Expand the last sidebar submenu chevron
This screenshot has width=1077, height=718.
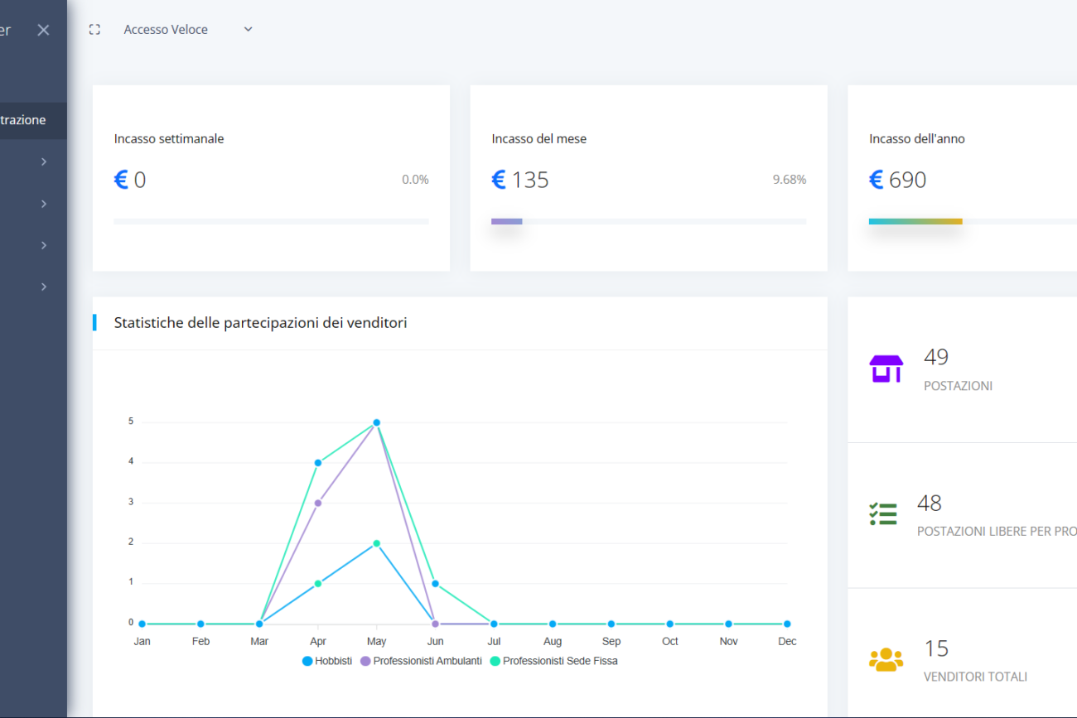pos(44,287)
